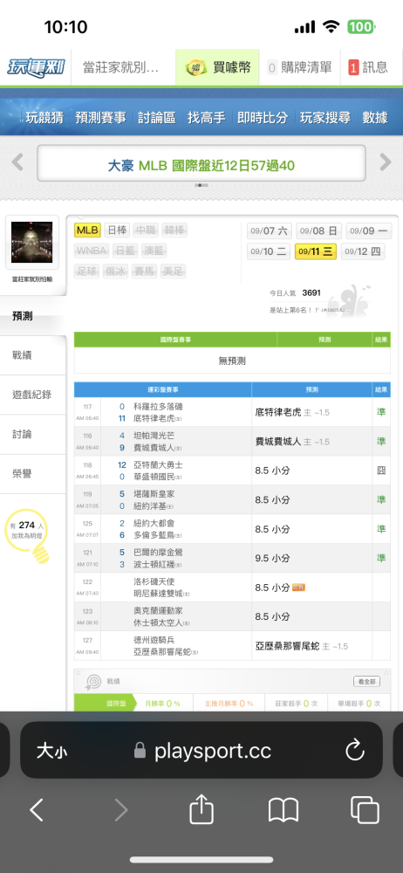Open the 大小 text size menu

point(51,751)
